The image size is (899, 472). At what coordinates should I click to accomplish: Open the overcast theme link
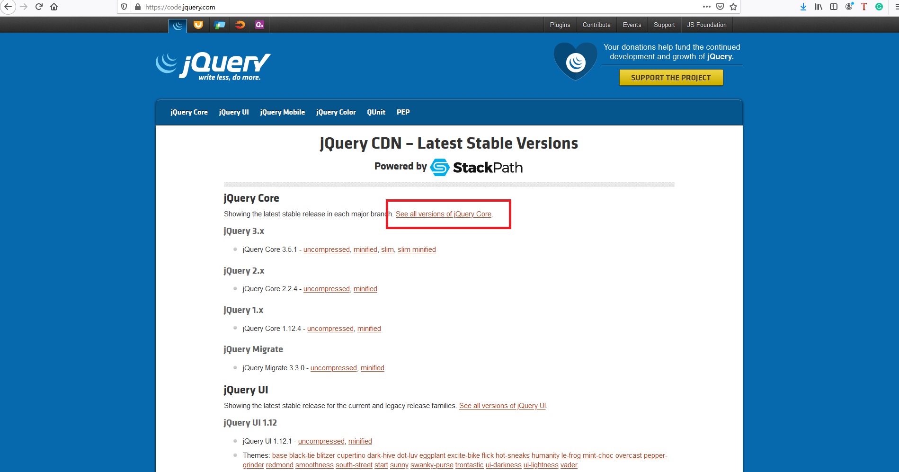[x=629, y=455]
